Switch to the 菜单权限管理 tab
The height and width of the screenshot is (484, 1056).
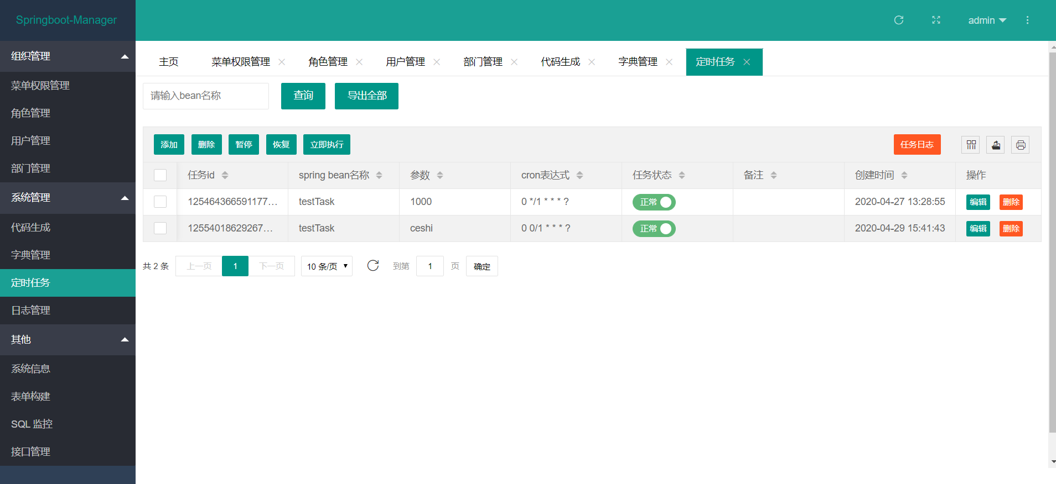[241, 62]
